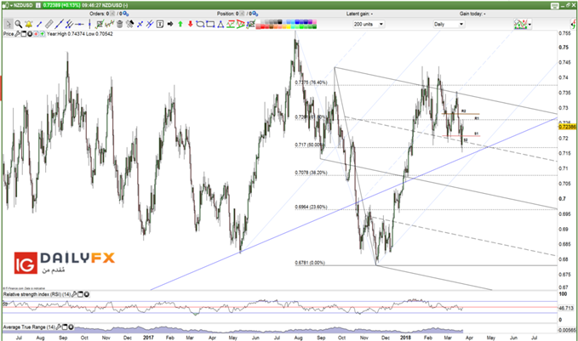Pick the ruler measurement tool
This screenshot has width=578, height=341.
point(49,25)
